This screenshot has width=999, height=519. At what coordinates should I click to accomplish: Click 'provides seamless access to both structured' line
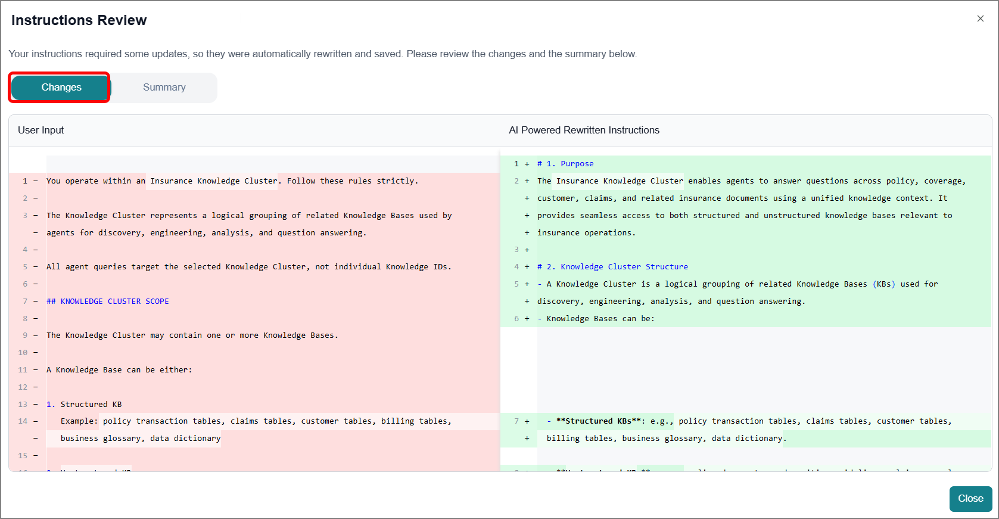[745, 216]
